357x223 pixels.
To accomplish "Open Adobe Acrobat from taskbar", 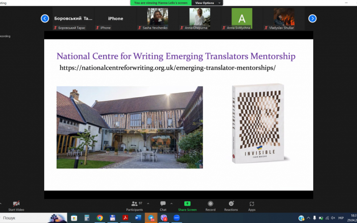I will (125, 218).
